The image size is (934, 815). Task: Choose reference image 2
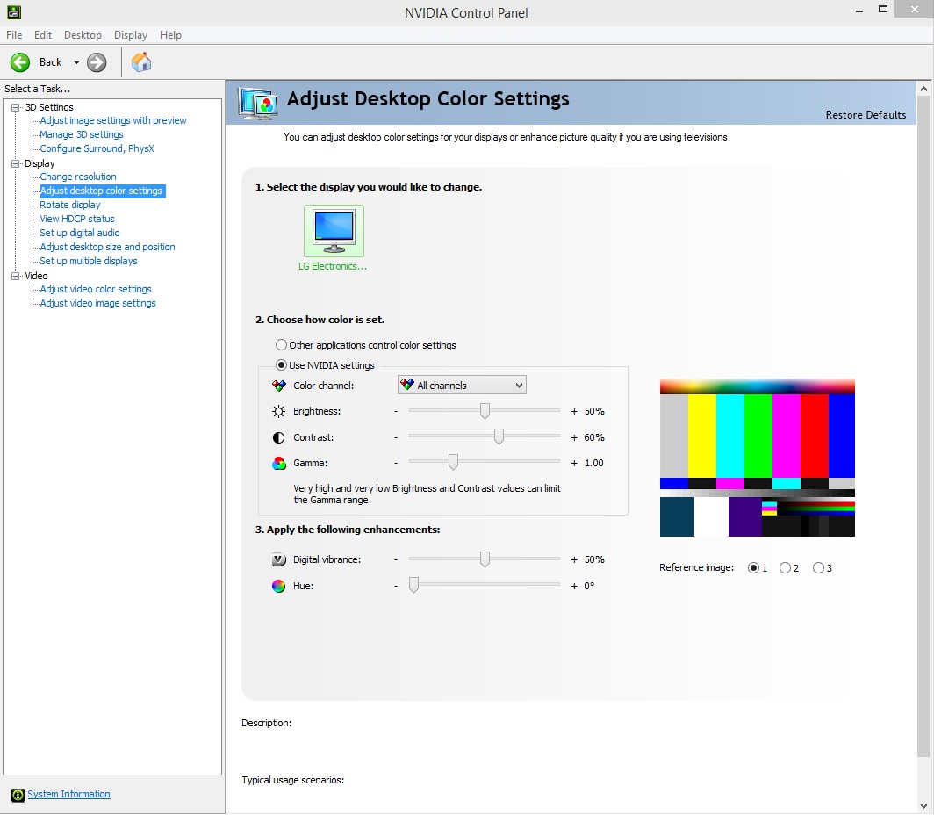[x=785, y=567]
